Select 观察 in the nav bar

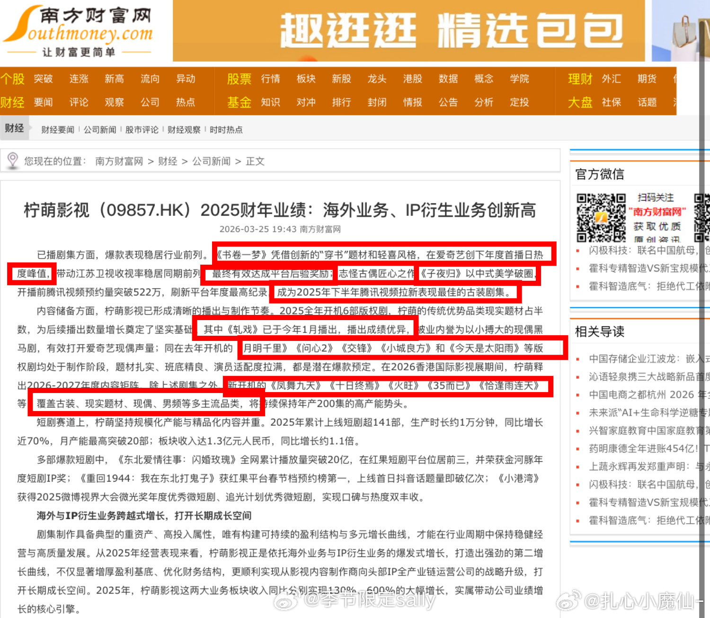tap(114, 102)
